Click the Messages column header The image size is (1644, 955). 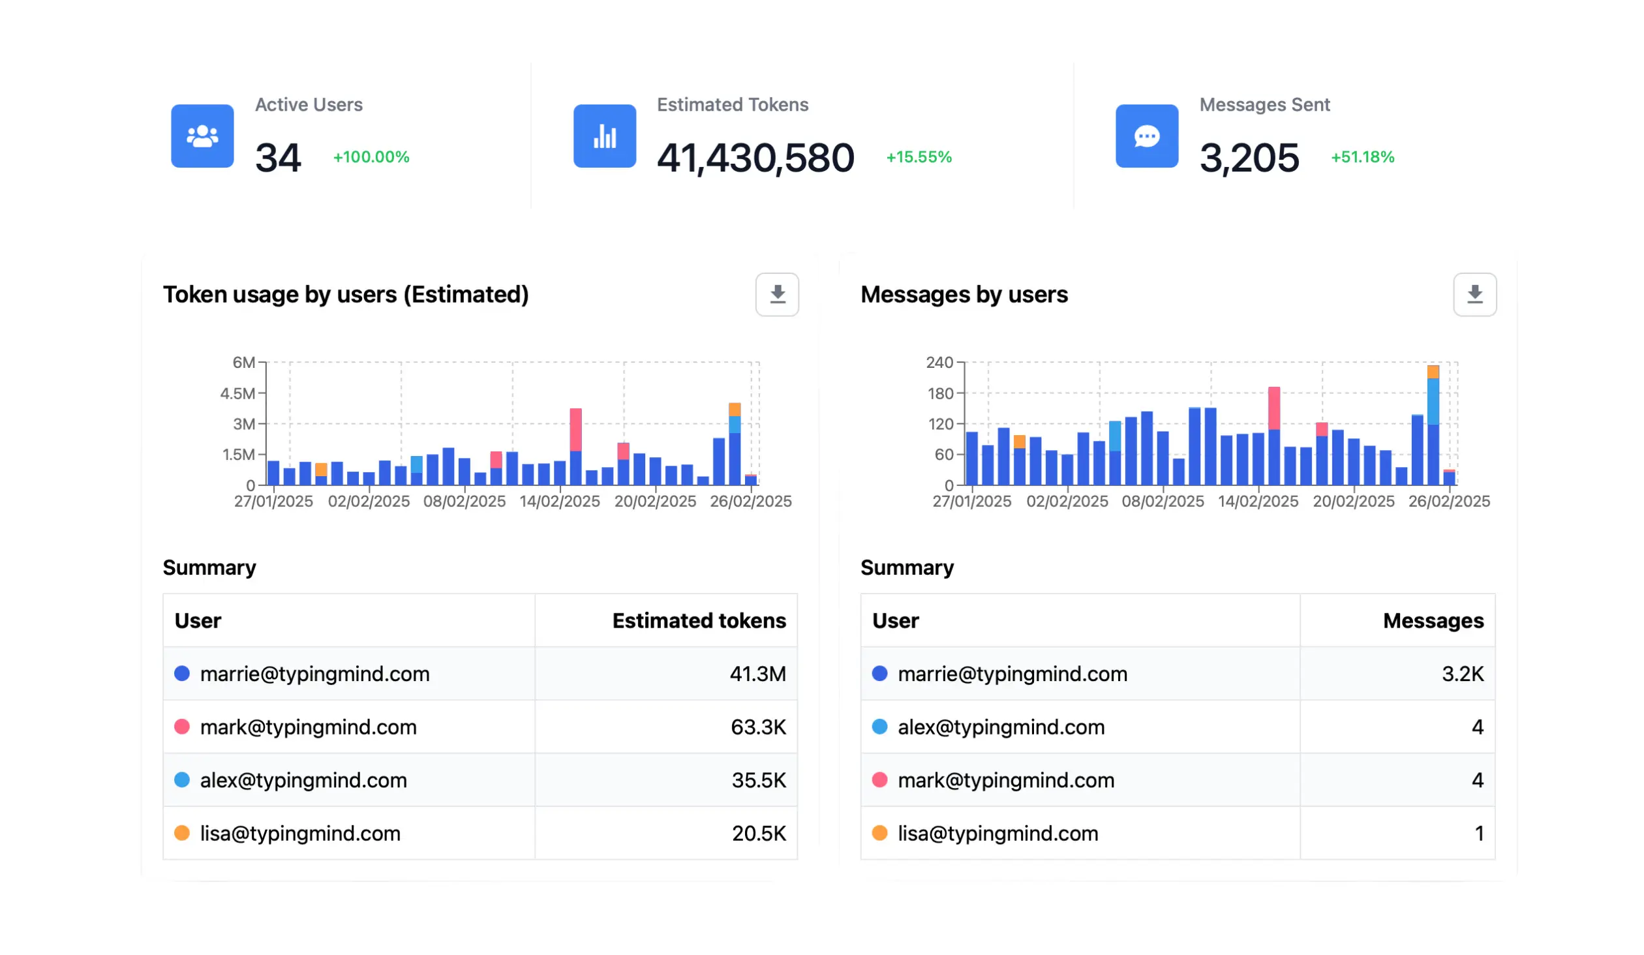click(x=1433, y=620)
